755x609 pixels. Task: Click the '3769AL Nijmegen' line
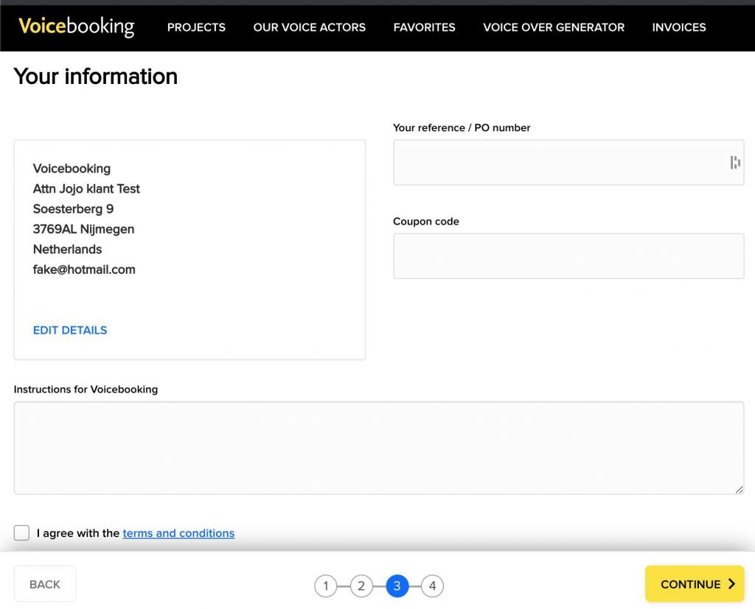click(84, 229)
